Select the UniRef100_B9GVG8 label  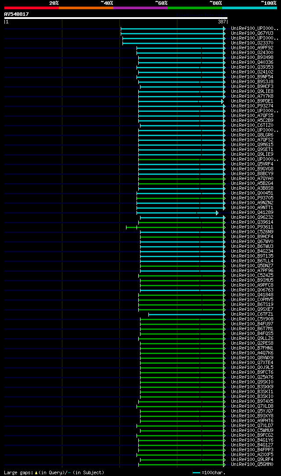pos(252,169)
